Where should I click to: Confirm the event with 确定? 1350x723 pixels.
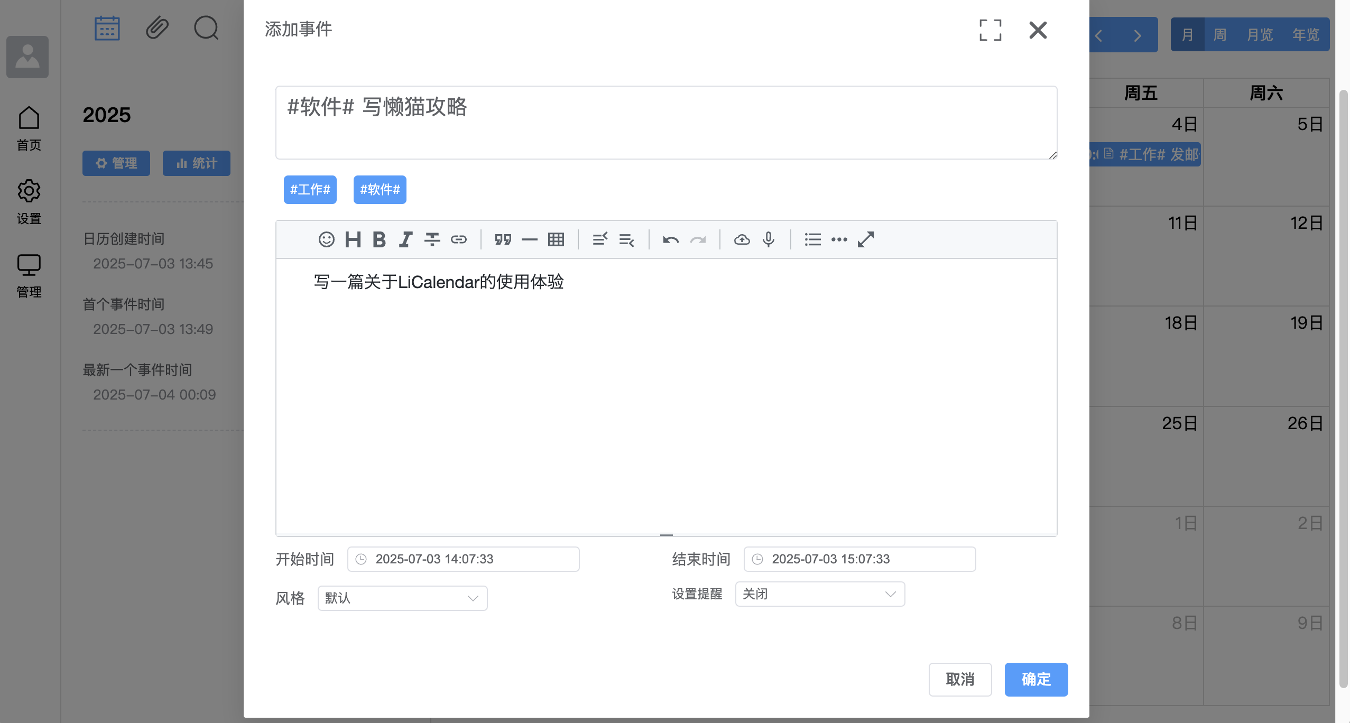1036,679
